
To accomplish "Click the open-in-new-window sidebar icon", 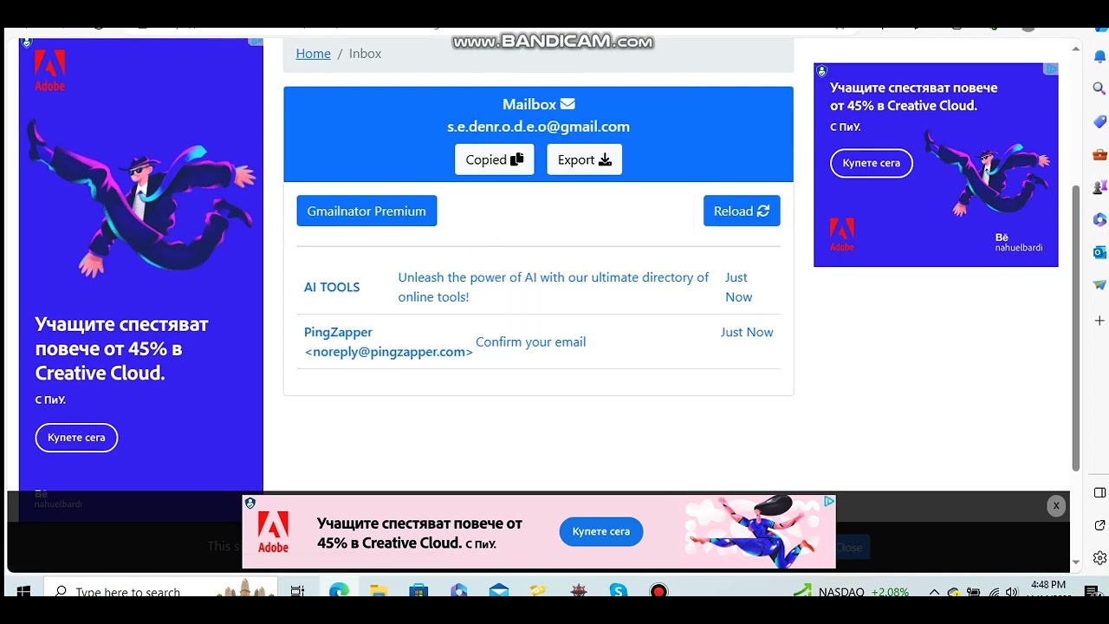I will click(1099, 525).
